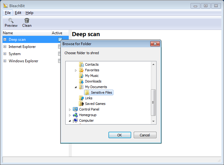Expand the Deep scan cleaner row
Screen dimensions: 224x165
click(x=5, y=40)
